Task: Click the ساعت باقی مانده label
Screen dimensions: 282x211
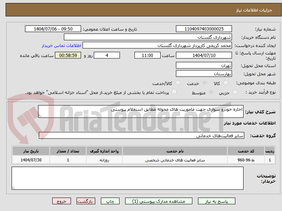Action: click(37, 56)
